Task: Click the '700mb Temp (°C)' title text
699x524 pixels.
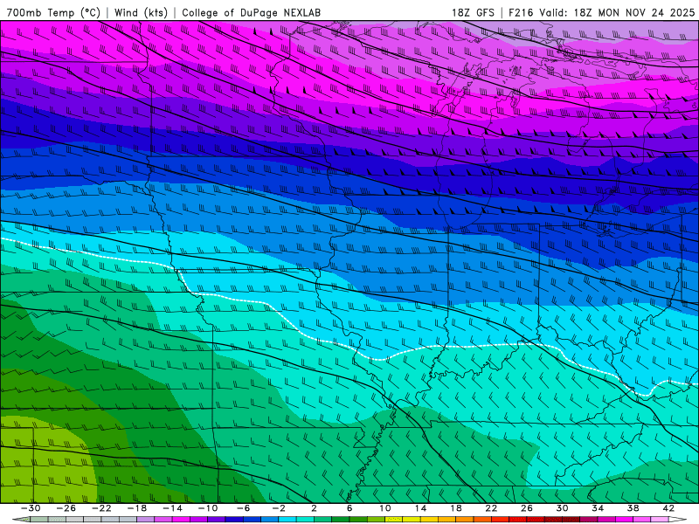Action: (x=54, y=12)
